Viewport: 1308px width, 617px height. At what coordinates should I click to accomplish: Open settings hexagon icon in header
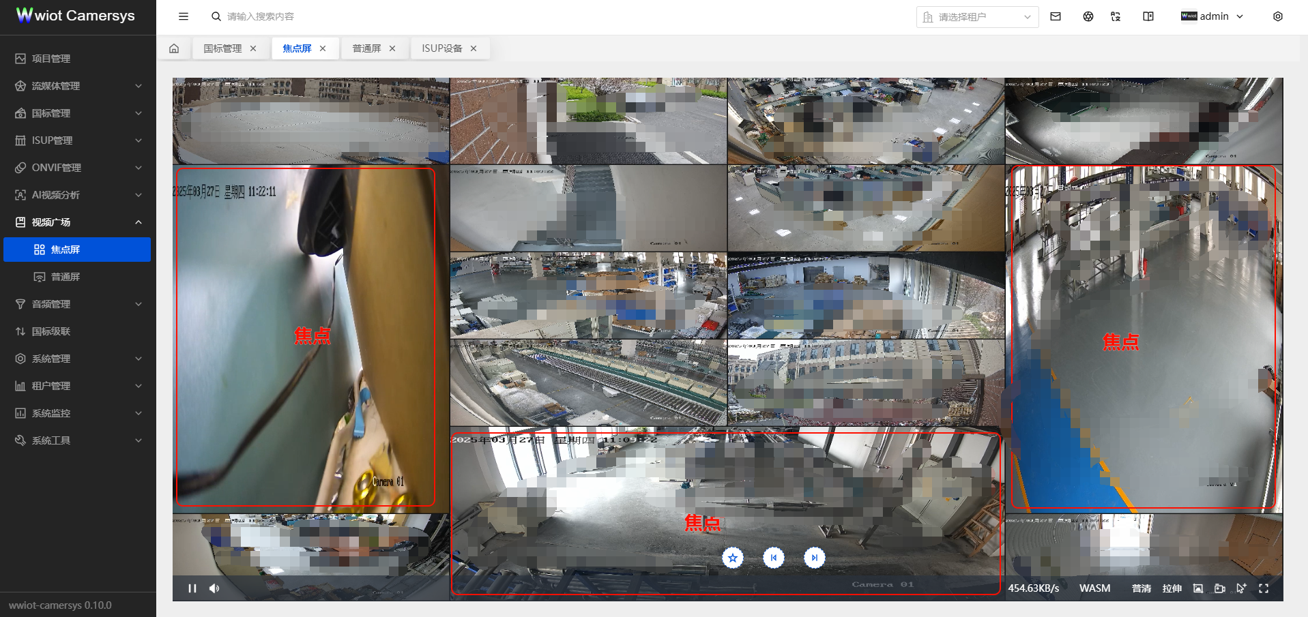pyautogui.click(x=1277, y=16)
